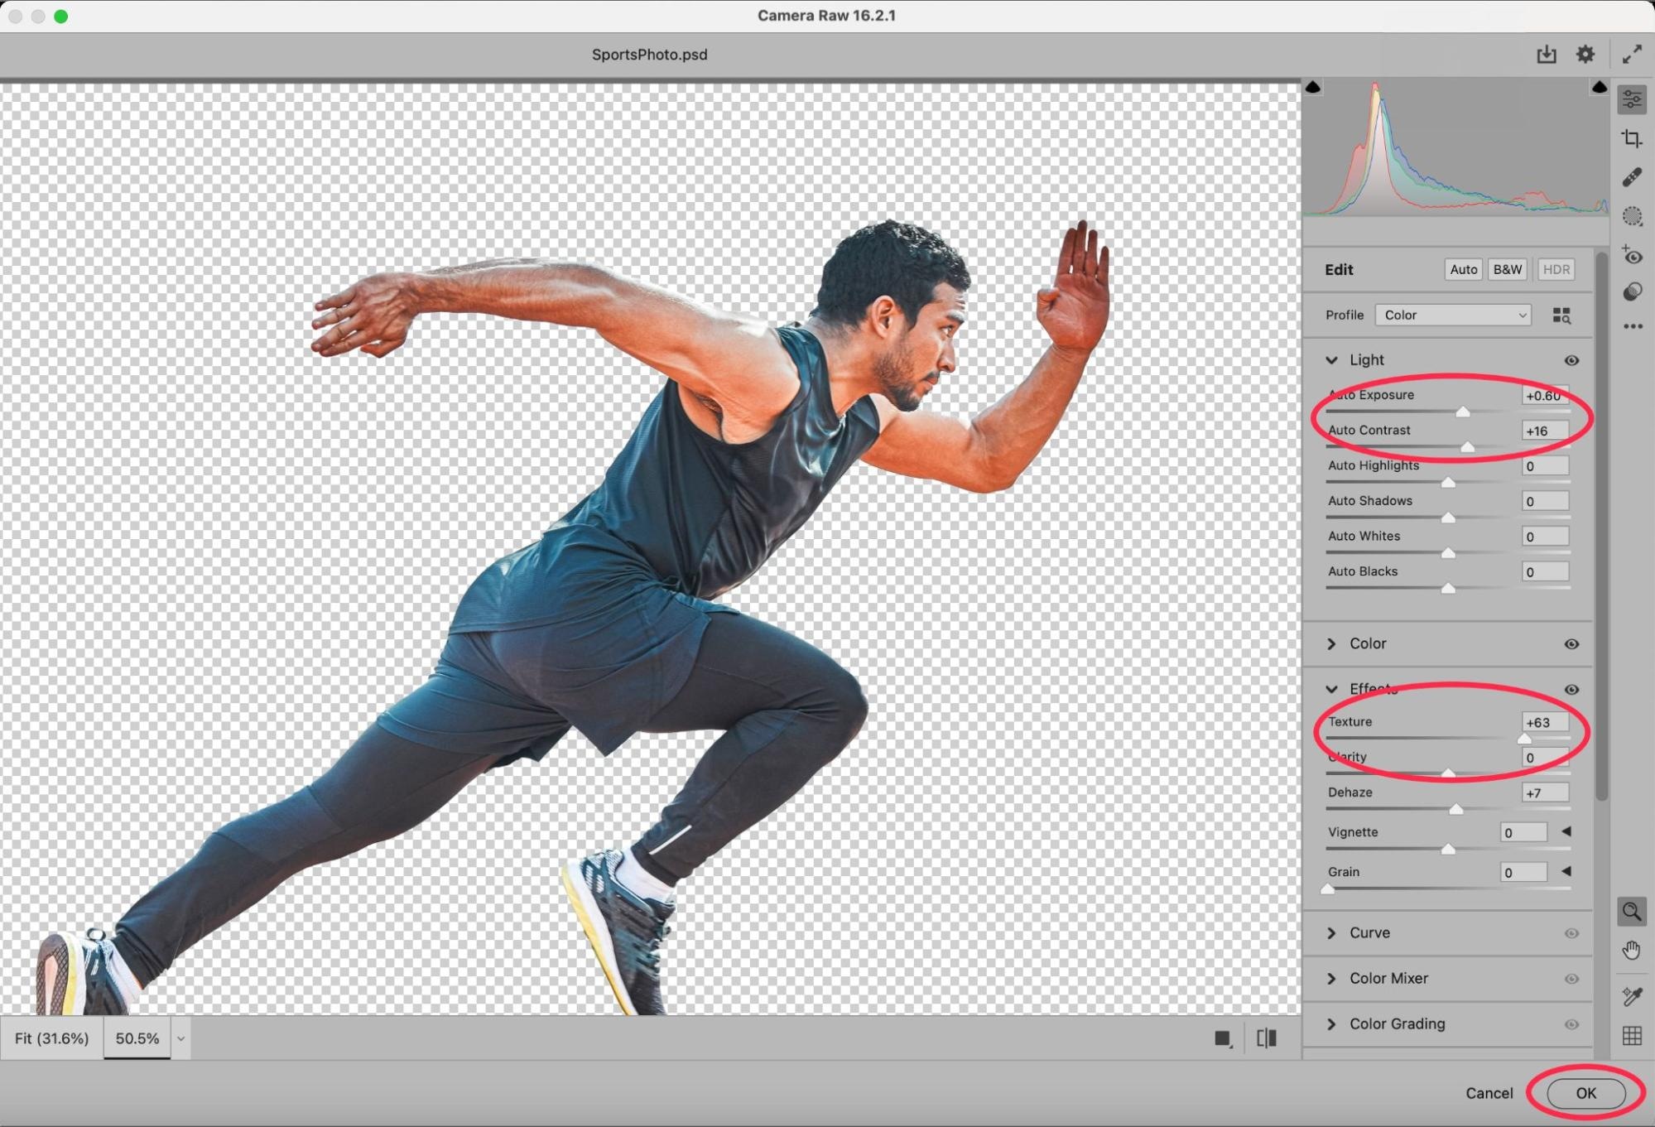Select the Healing brush tool
The image size is (1655, 1127).
tap(1632, 177)
